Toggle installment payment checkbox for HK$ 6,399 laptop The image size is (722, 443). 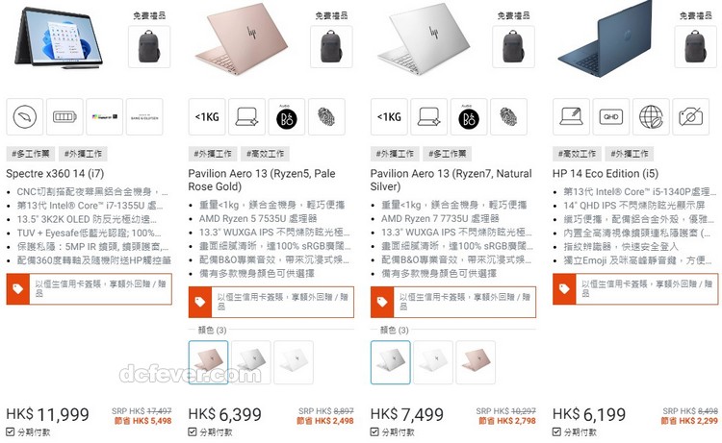193,432
